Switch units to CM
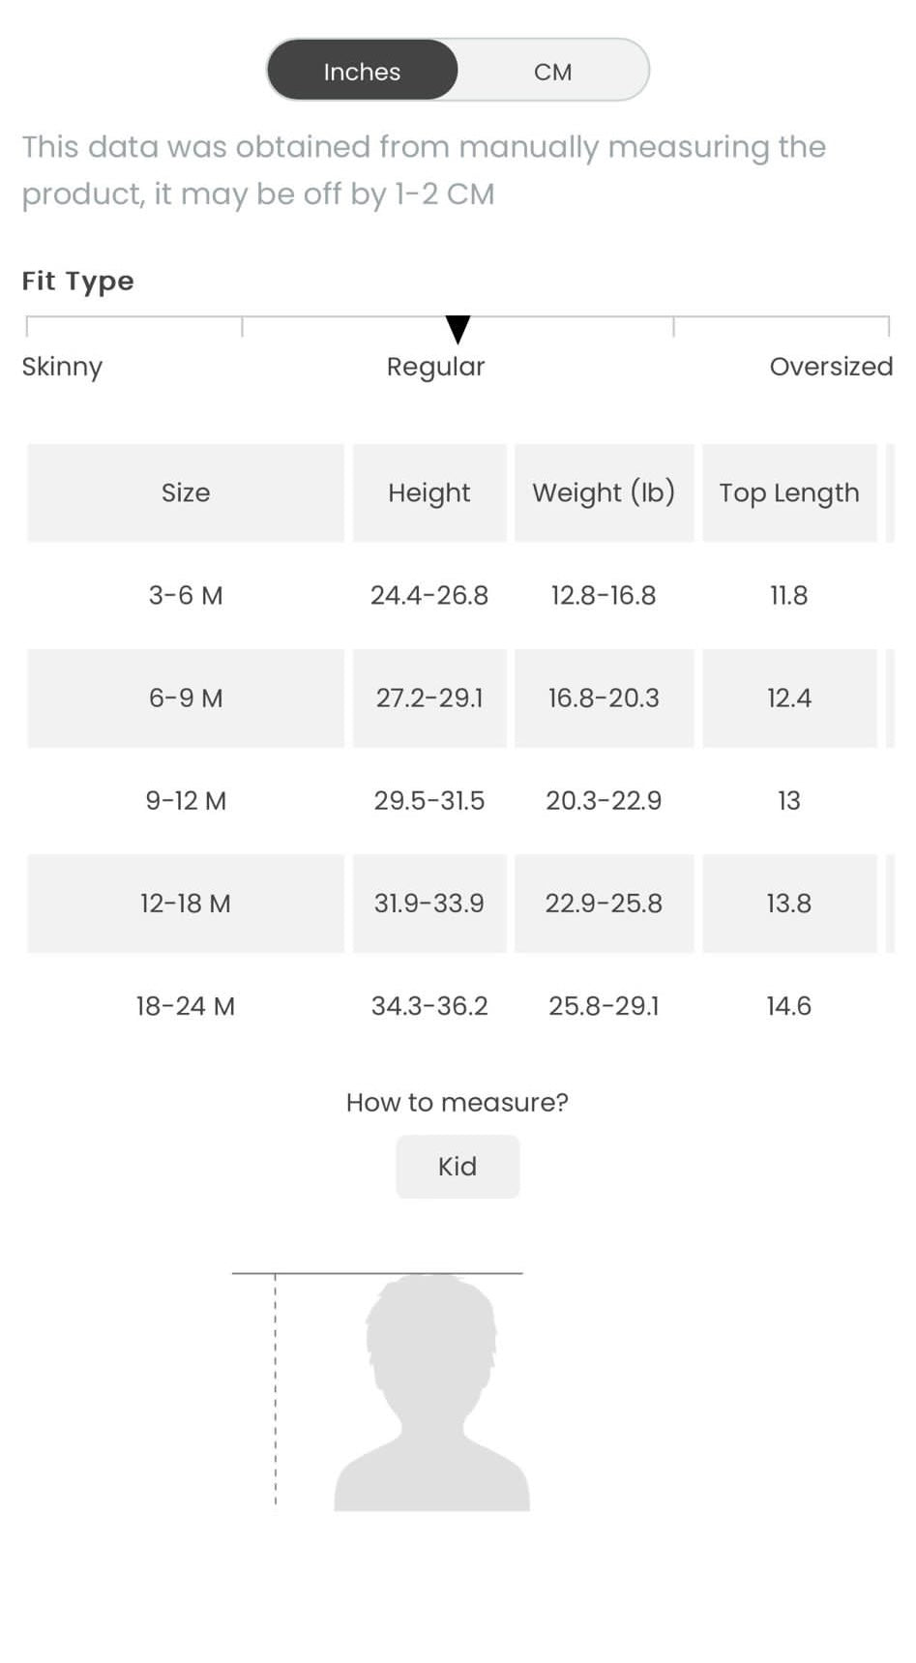 click(552, 71)
